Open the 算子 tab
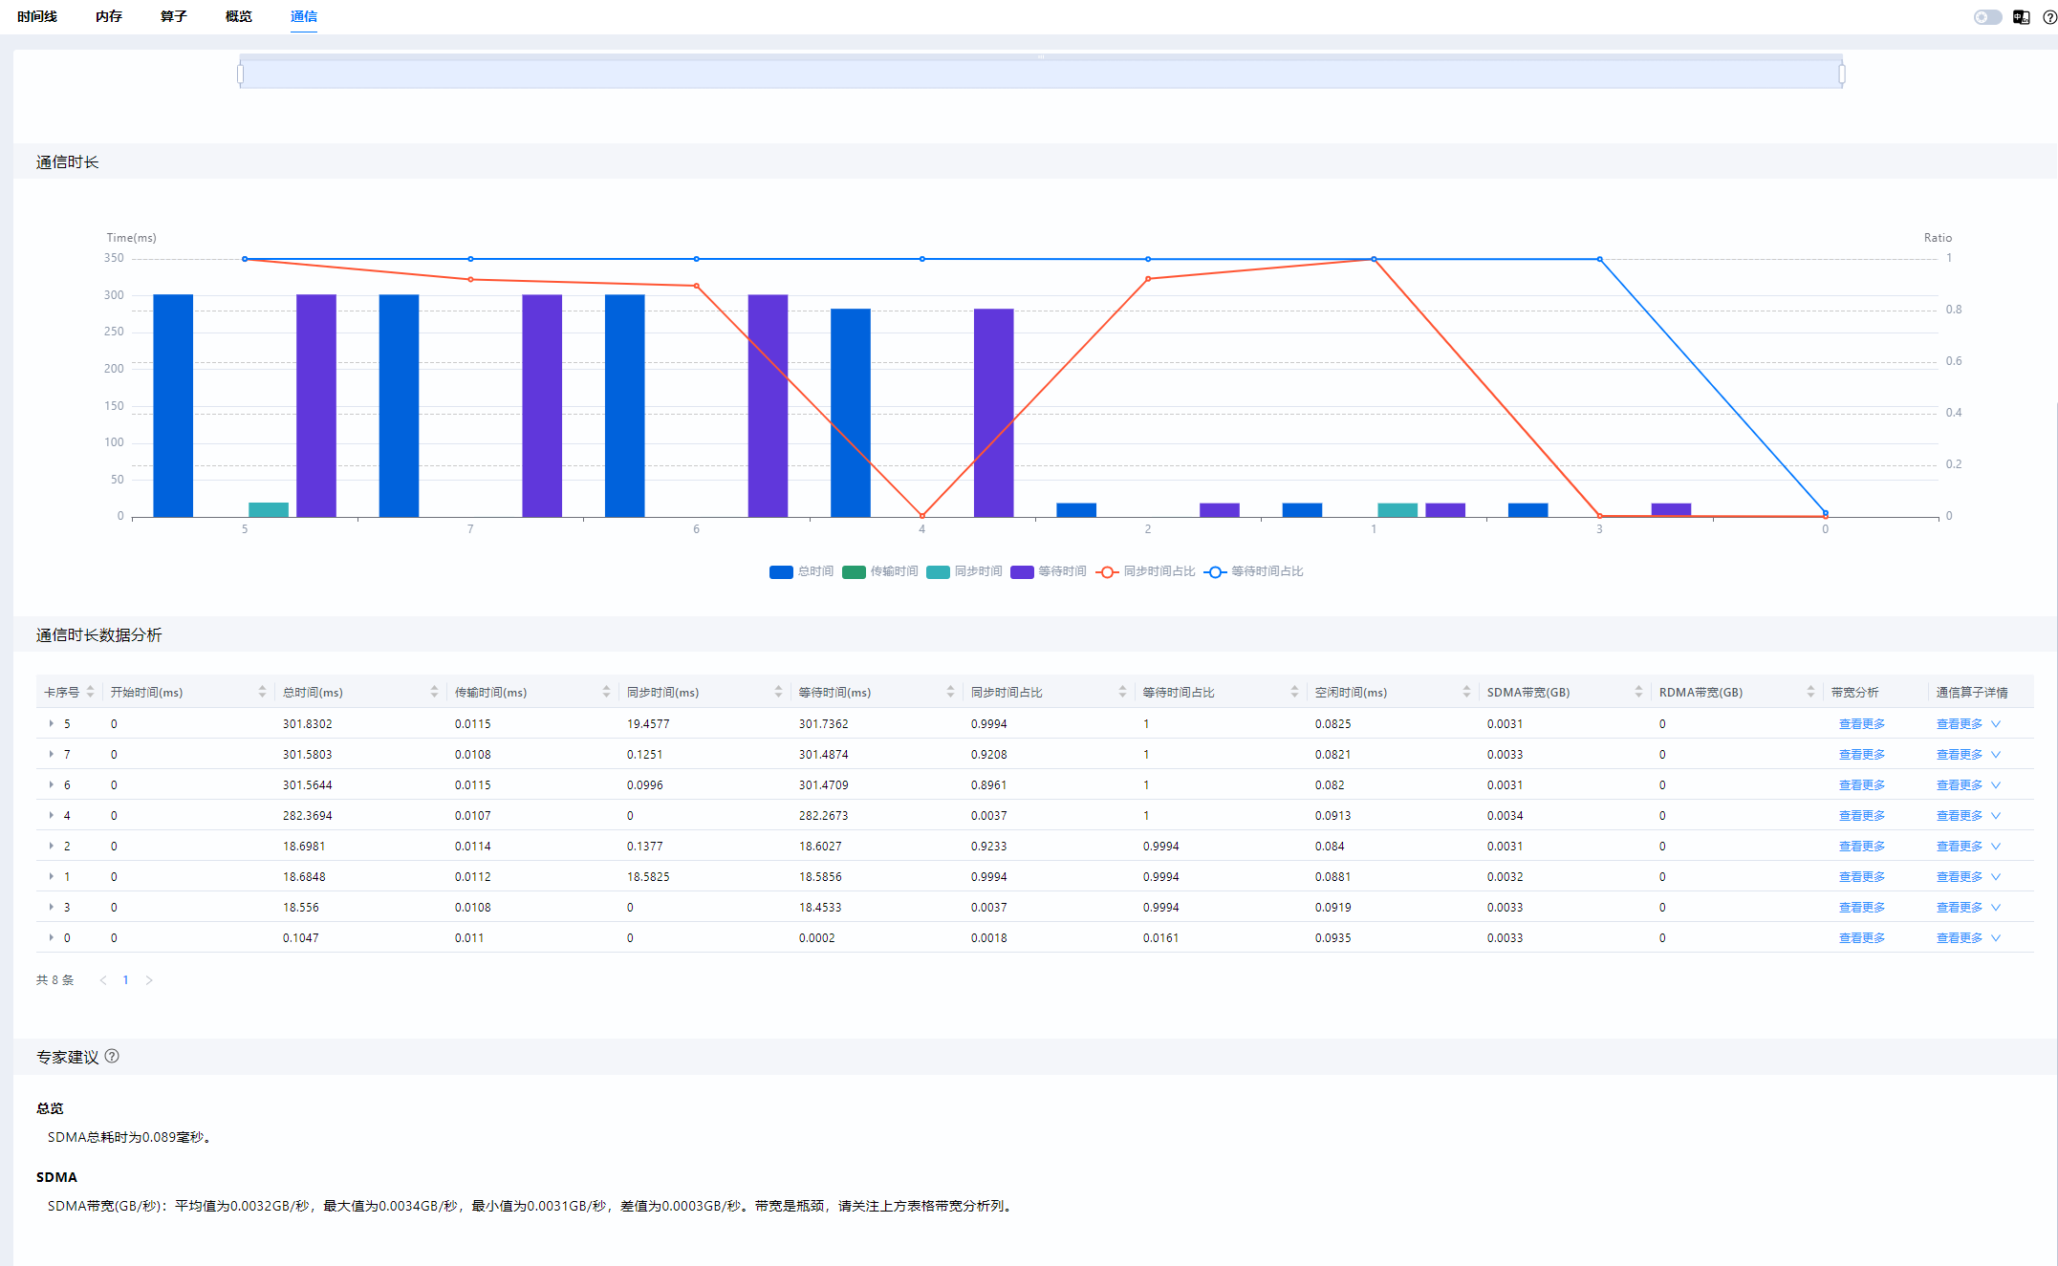This screenshot has width=2058, height=1266. 174,16
